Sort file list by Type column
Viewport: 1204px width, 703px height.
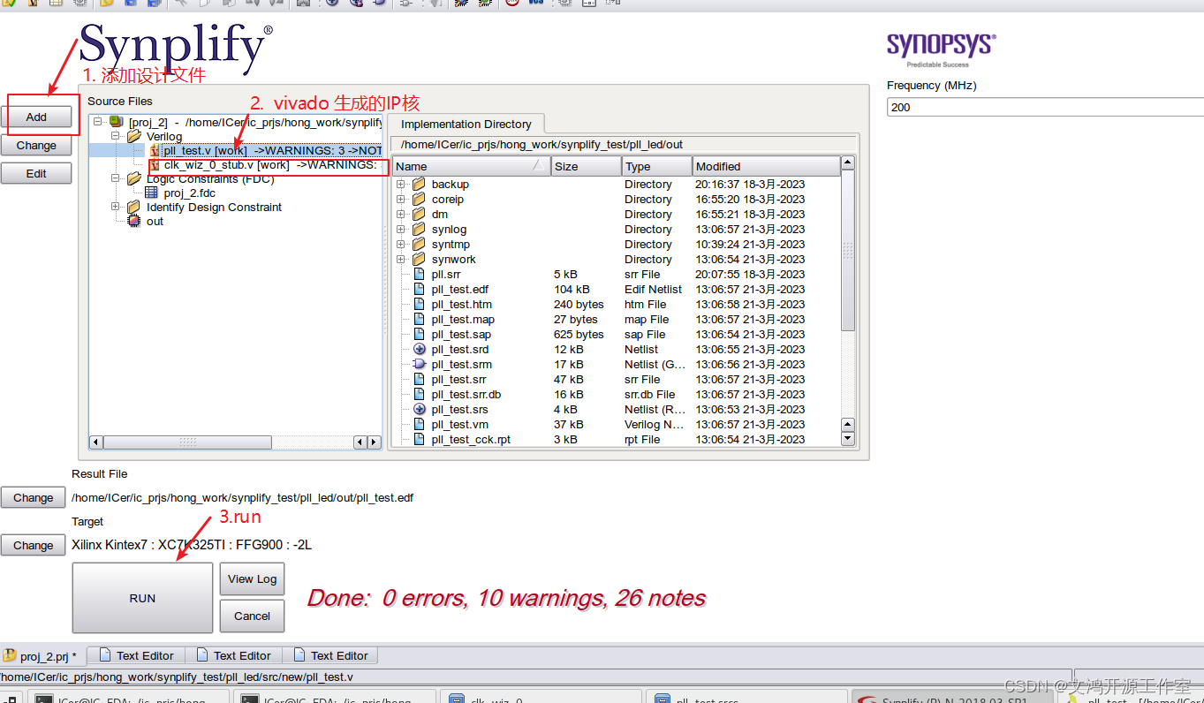pyautogui.click(x=656, y=166)
